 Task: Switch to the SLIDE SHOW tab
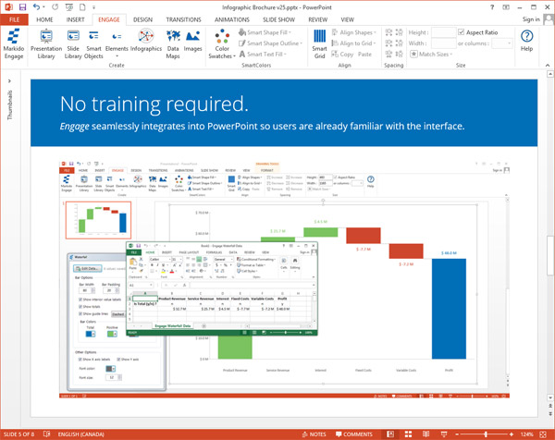(x=279, y=19)
